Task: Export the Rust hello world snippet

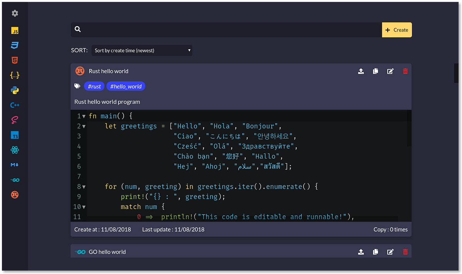Action: point(361,71)
